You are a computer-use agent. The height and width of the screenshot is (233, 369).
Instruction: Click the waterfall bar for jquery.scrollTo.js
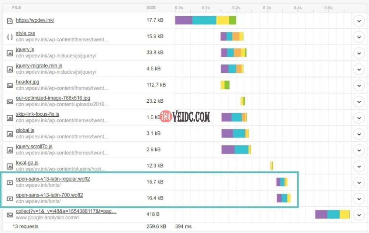point(236,150)
